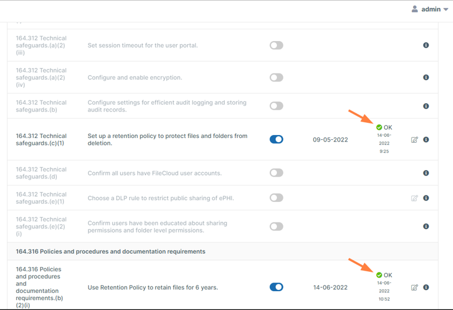Viewport: 453px width, 310px height.
Task: Disable the protect files from deletion toggle
Action: click(x=276, y=140)
